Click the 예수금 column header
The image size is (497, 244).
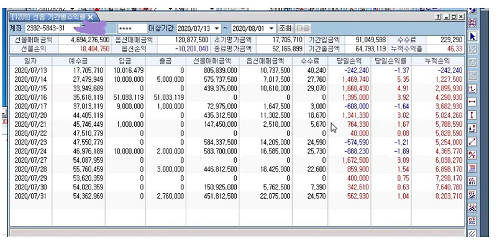[x=78, y=61]
